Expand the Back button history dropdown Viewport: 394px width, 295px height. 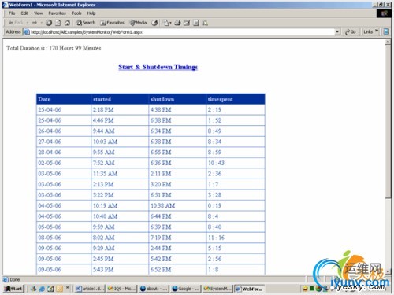pyautogui.click(x=28, y=23)
